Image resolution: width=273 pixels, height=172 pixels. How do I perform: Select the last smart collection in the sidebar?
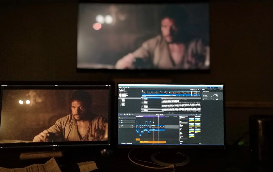coord(123,106)
